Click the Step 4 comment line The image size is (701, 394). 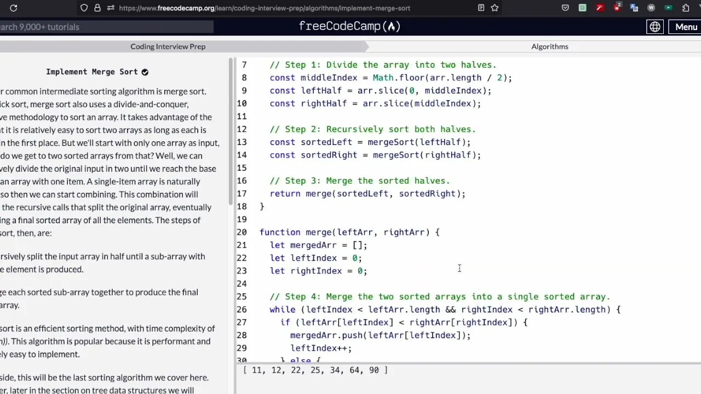pos(440,297)
